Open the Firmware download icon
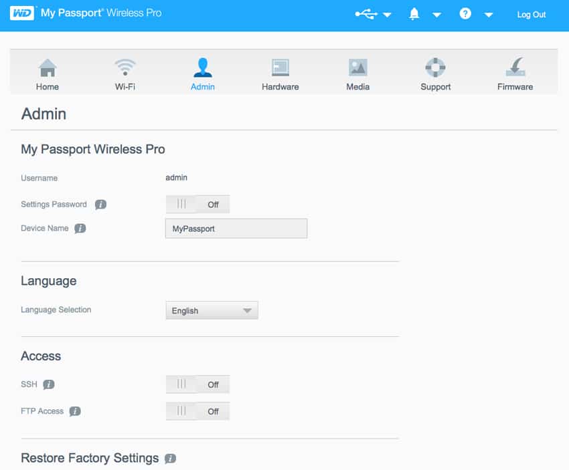This screenshot has height=470, width=569. [515, 67]
